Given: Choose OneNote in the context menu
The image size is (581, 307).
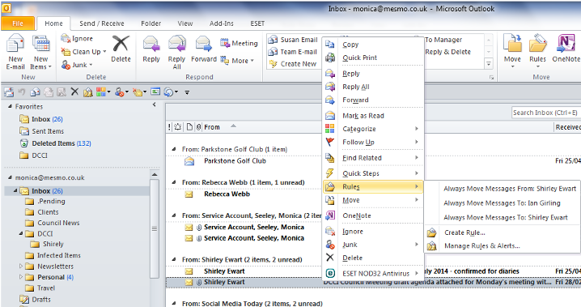Looking at the screenshot, I should click(373, 215).
